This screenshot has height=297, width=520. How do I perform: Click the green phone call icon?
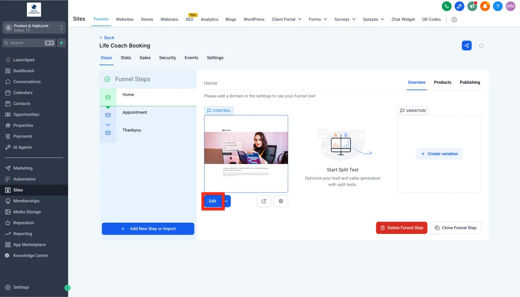point(446,6)
